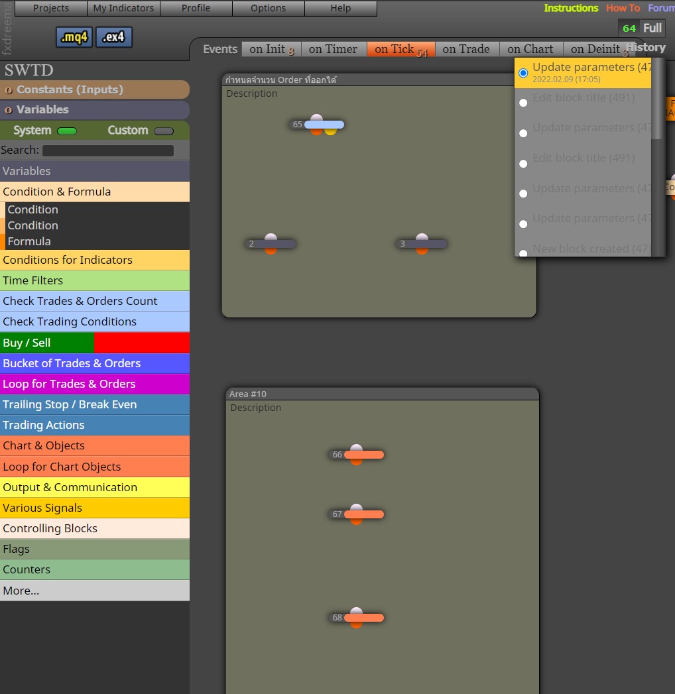Click the orange output connector of block 3

coord(422,251)
